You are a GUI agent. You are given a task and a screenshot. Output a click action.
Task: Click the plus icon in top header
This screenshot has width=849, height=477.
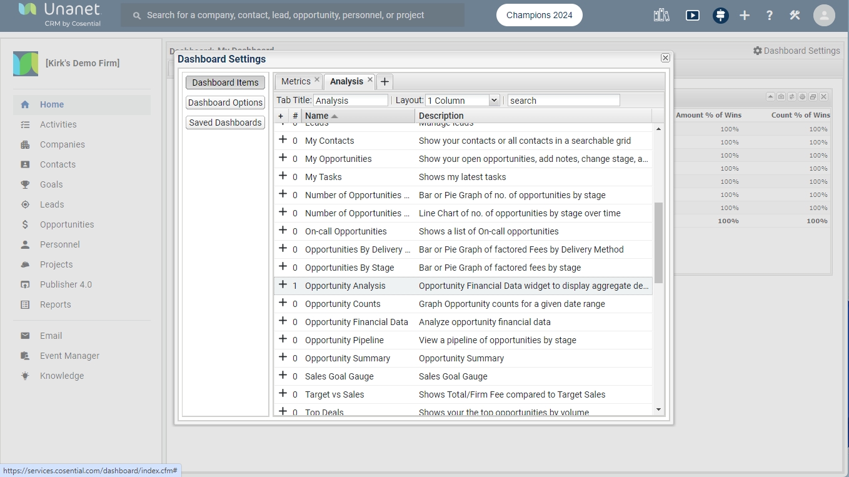tap(744, 16)
